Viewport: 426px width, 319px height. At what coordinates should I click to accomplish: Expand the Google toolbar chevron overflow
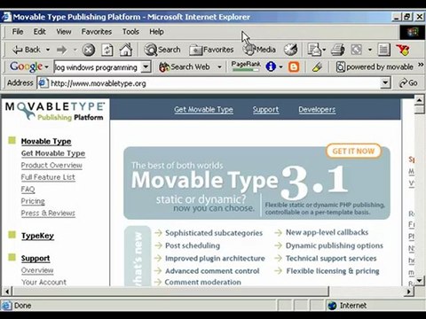tap(421, 65)
